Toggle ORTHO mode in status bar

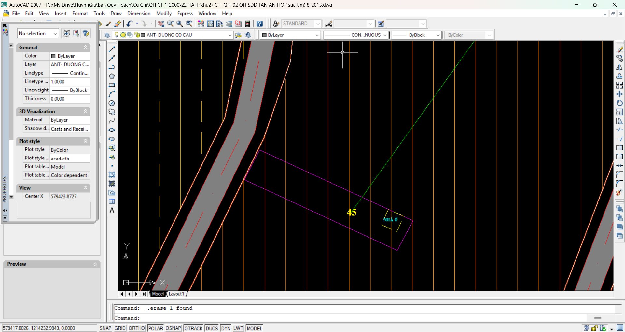pos(136,328)
